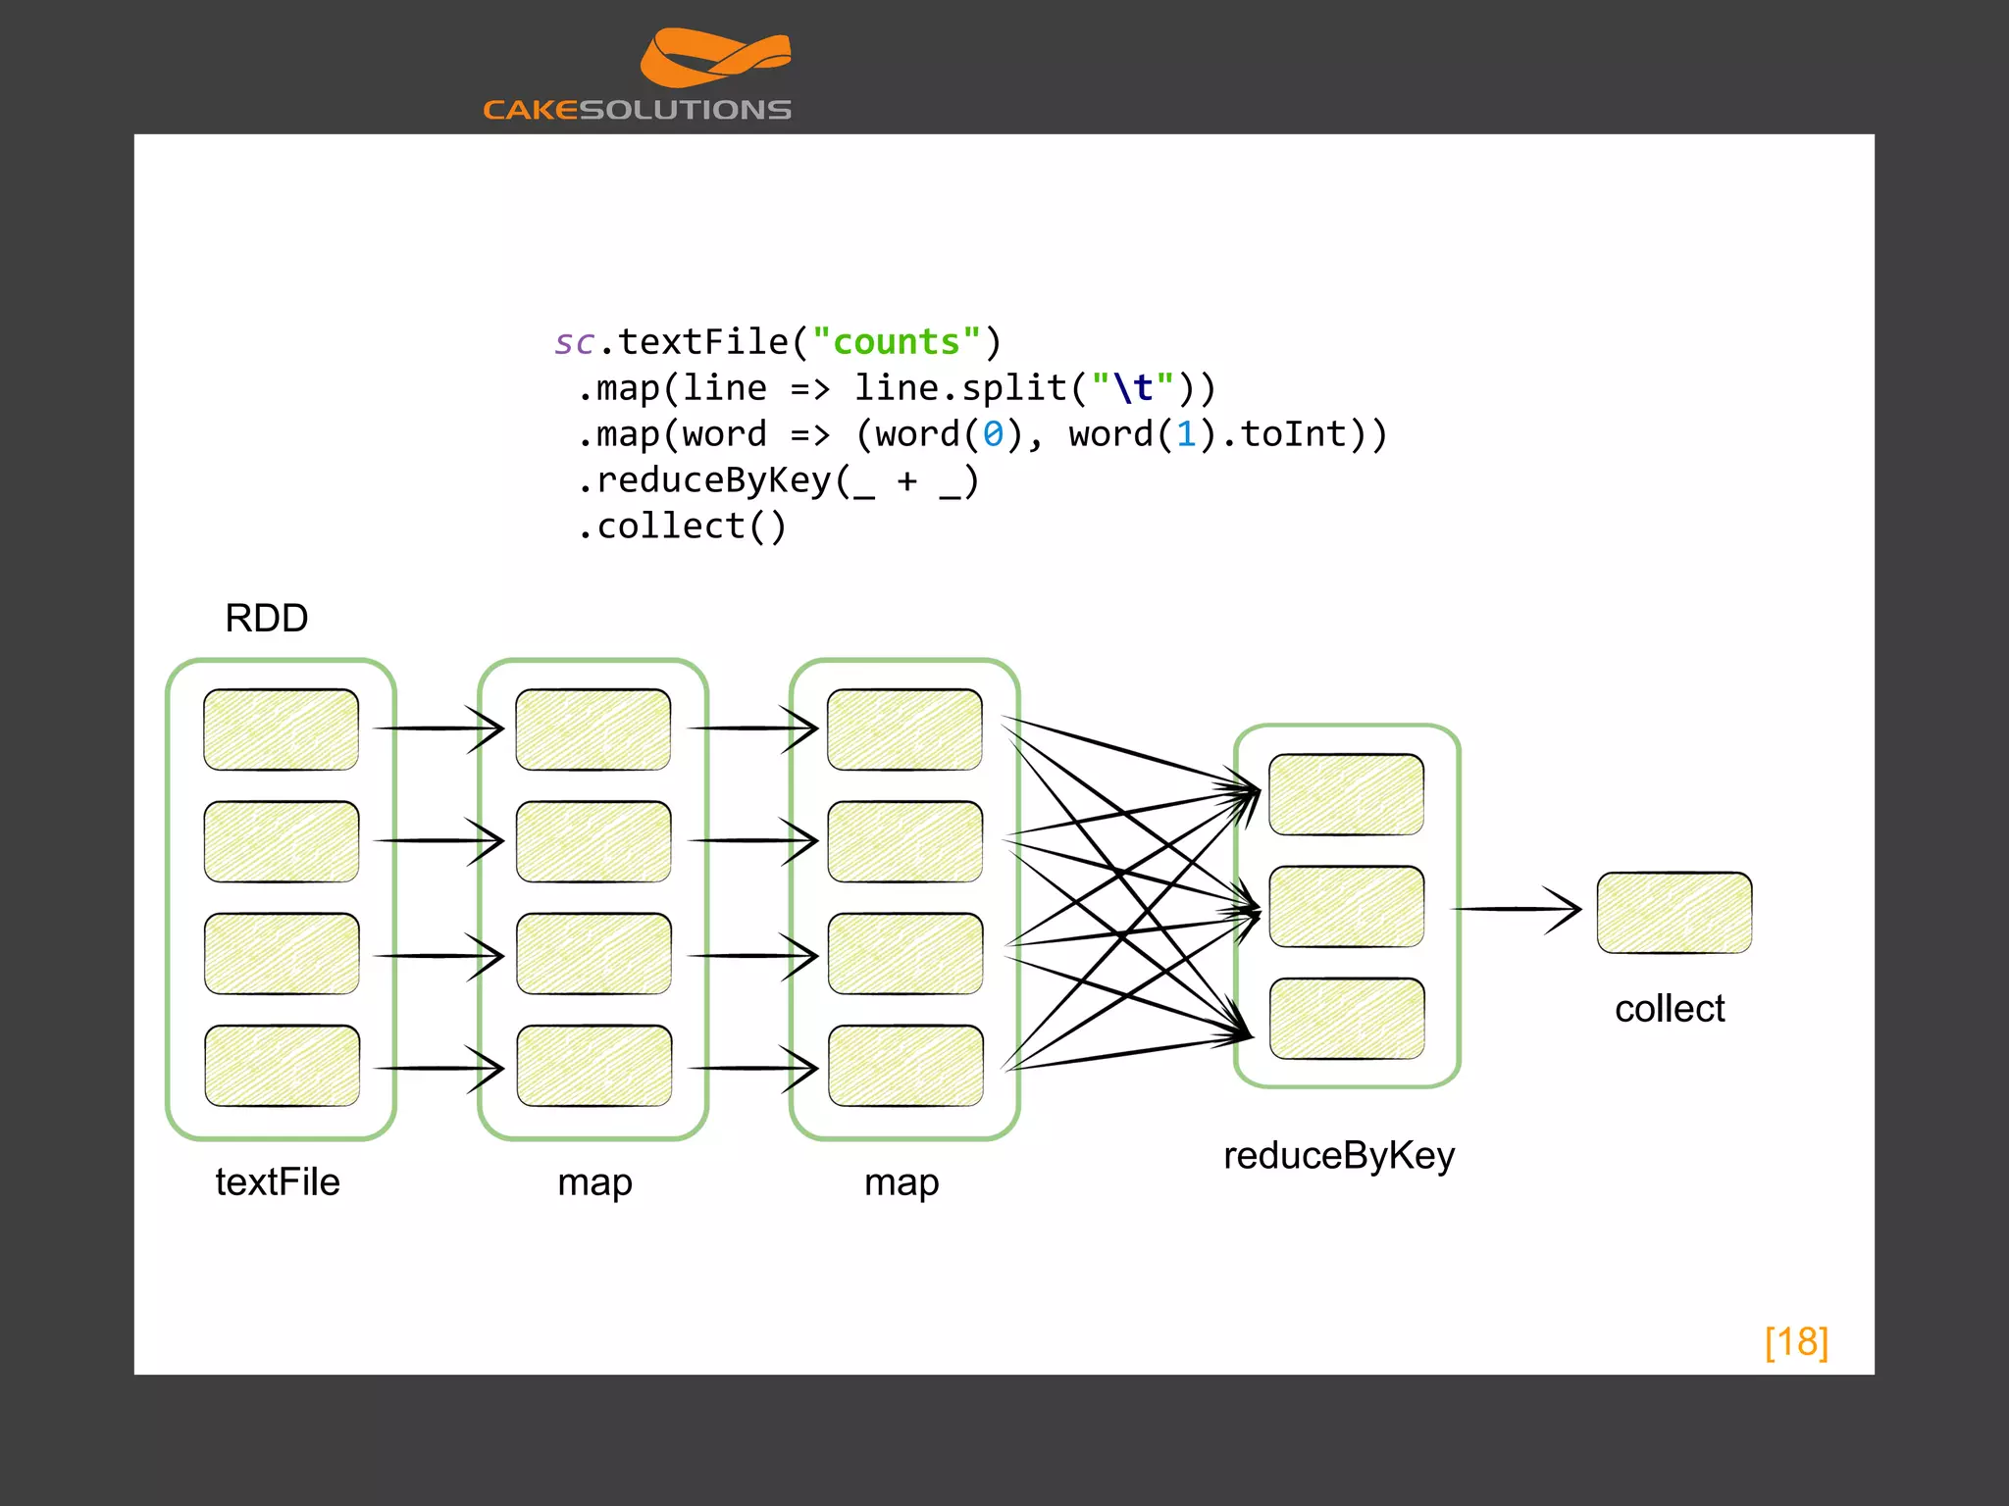Image resolution: width=2009 pixels, height=1506 pixels.
Task: Click the bottom partition in textFile RDD
Action: (282, 1066)
